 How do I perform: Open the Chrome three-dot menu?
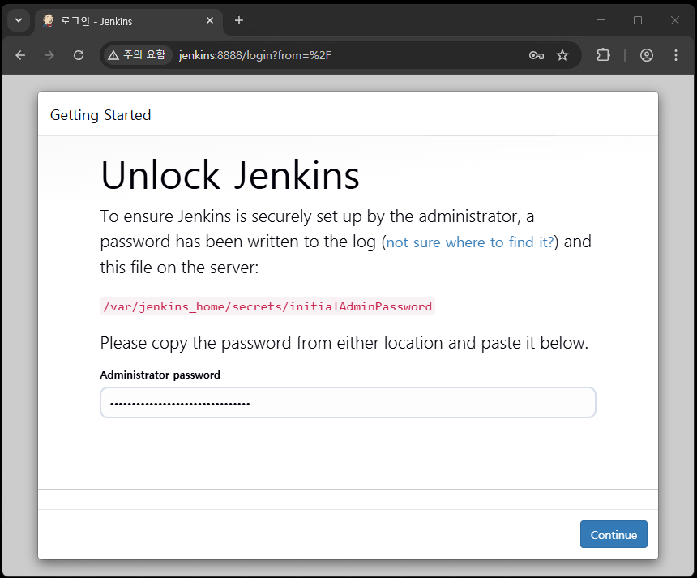676,55
